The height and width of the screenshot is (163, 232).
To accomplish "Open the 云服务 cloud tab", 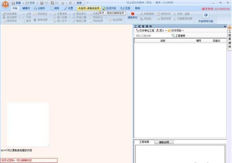I will pyautogui.click(x=39, y=8).
